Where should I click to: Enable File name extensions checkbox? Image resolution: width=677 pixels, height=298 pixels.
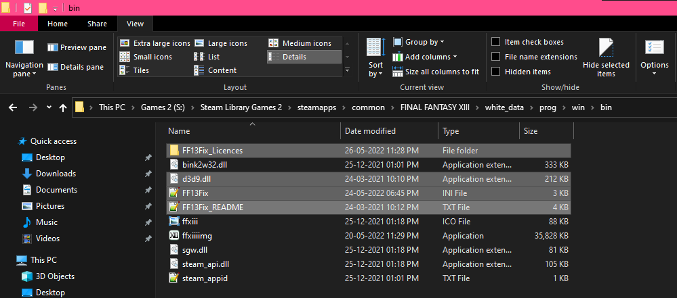(x=496, y=57)
